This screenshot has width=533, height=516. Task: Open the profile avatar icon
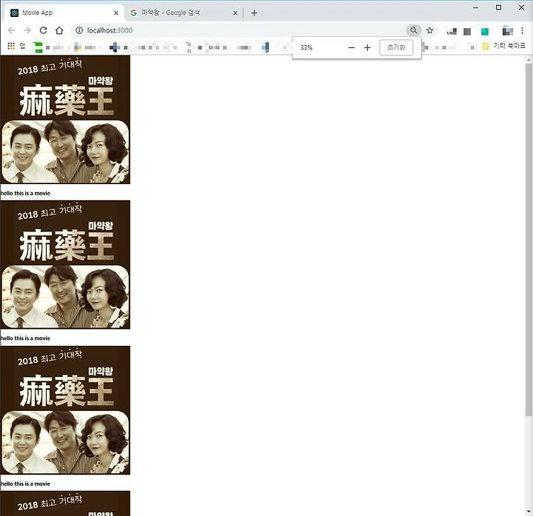click(507, 31)
